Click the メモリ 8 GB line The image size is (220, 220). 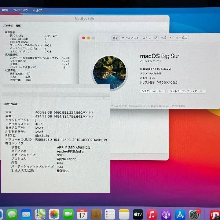tap(148, 78)
